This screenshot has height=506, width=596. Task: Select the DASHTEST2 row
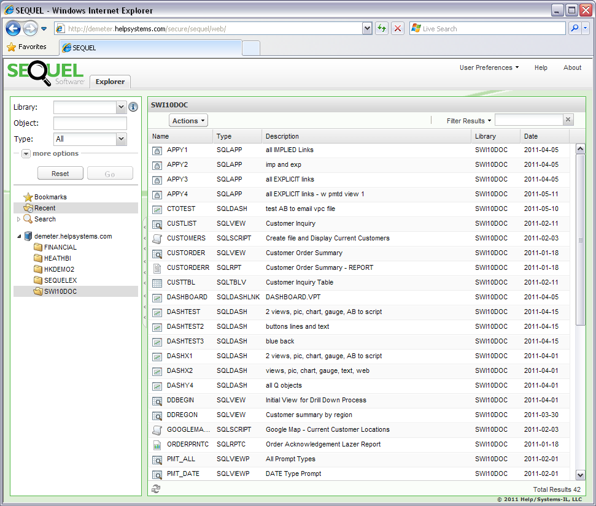(x=359, y=327)
